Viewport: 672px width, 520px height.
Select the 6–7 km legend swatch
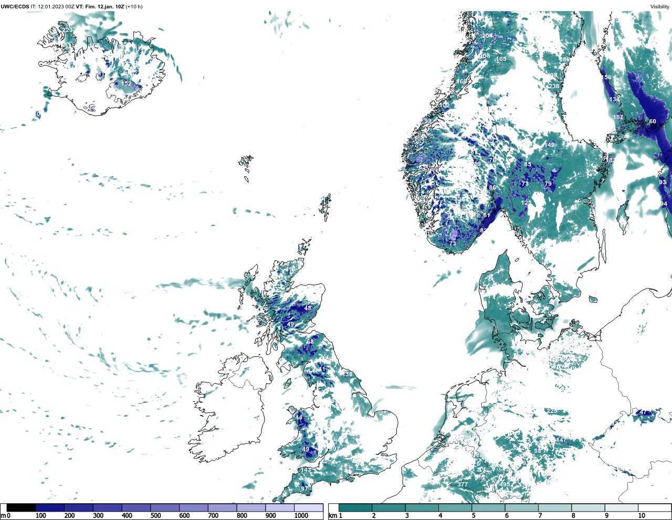click(x=521, y=508)
